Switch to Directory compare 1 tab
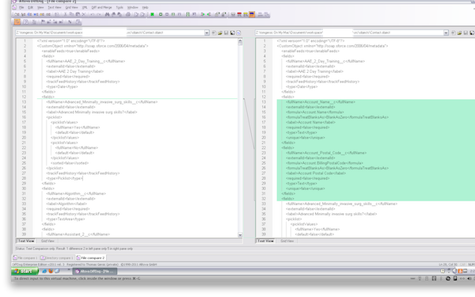 pyautogui.click(x=57, y=258)
